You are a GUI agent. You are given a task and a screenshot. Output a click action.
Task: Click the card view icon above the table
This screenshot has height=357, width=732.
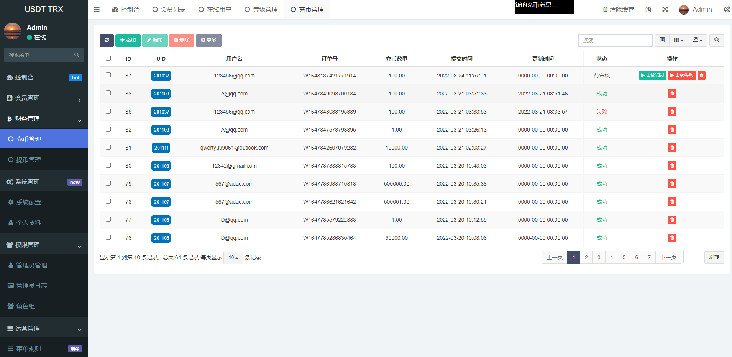pos(661,40)
